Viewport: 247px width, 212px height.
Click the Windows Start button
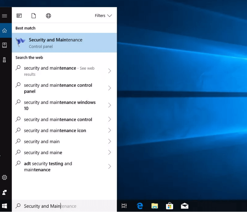(x=4, y=206)
